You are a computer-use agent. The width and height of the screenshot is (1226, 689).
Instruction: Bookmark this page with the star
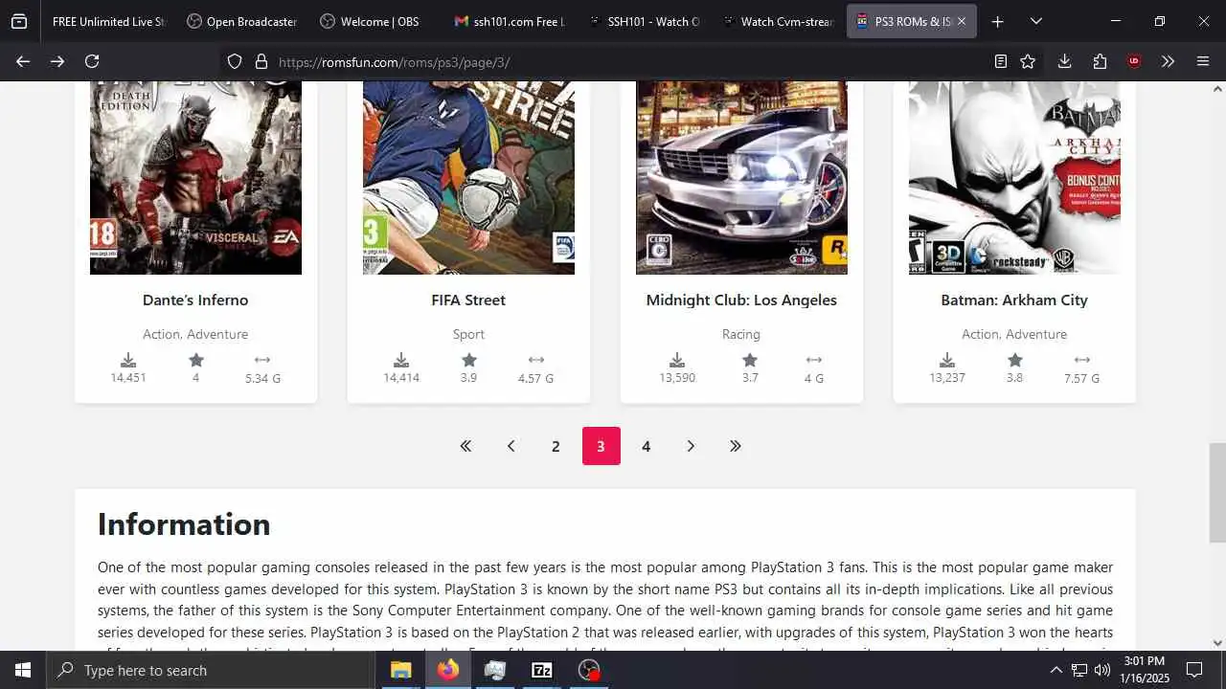1028,61
